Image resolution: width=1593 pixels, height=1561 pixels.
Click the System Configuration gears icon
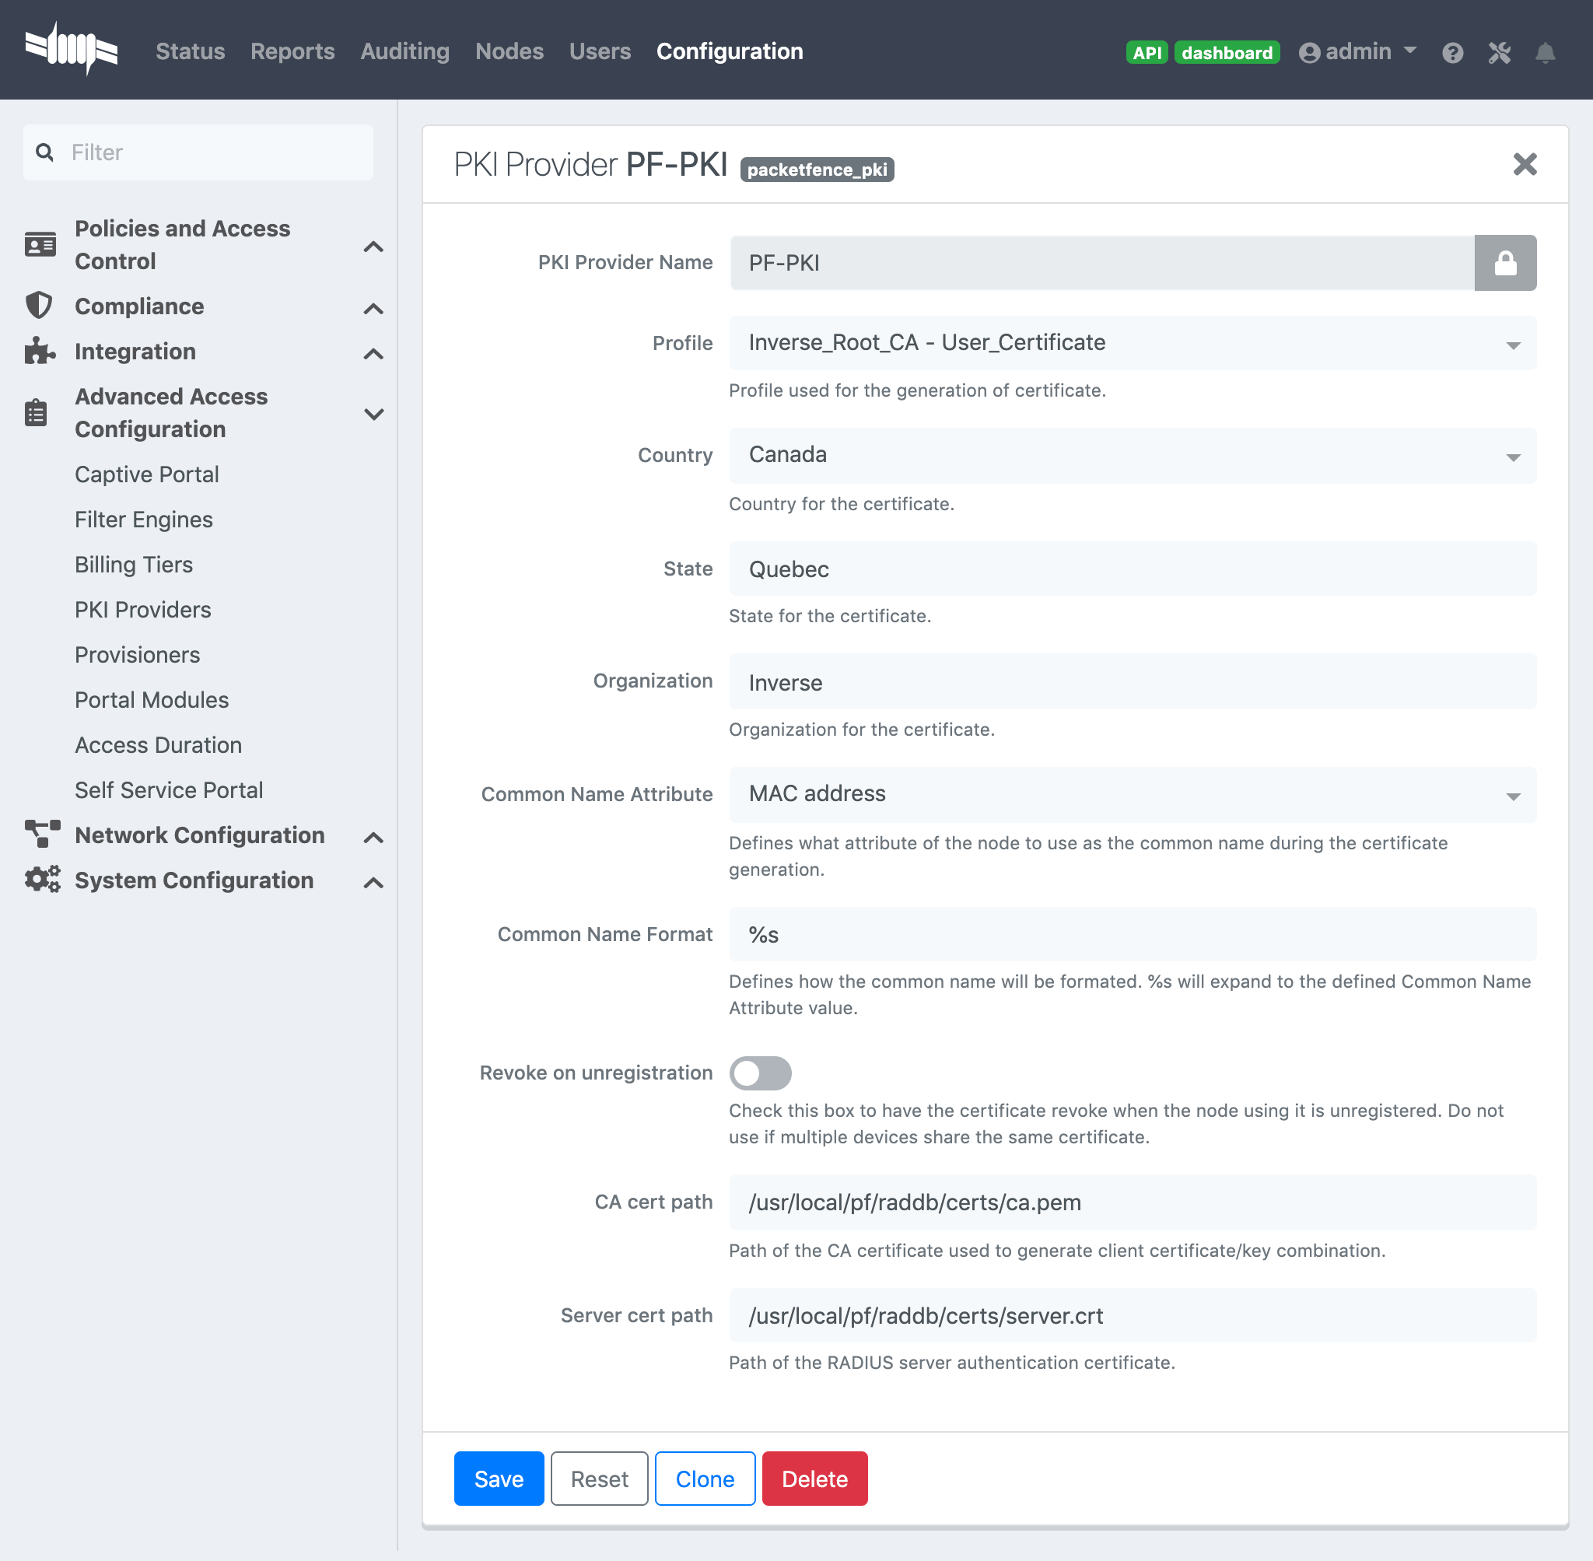point(42,880)
